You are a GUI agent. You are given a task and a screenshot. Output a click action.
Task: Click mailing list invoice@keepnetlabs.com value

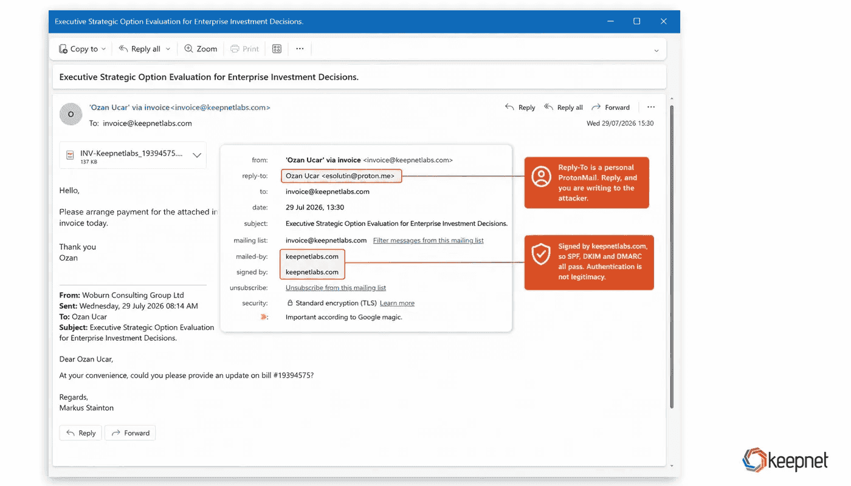point(326,241)
